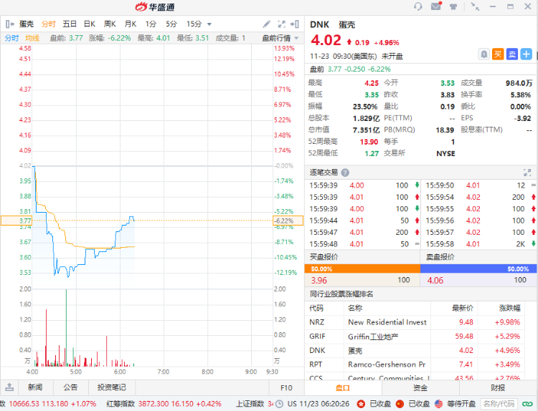The image size is (538, 411).
Task: Open the 盘前行情 pre-market dropdown
Action: [280, 38]
